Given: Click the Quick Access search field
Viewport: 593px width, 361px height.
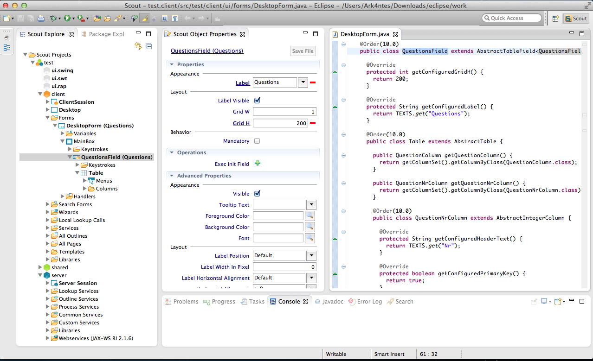Looking at the screenshot, I should [x=512, y=18].
